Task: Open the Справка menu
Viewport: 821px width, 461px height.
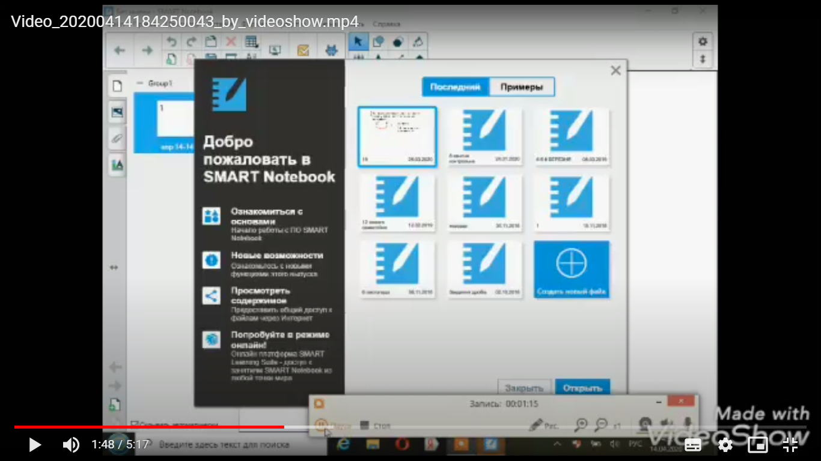Action: [386, 24]
